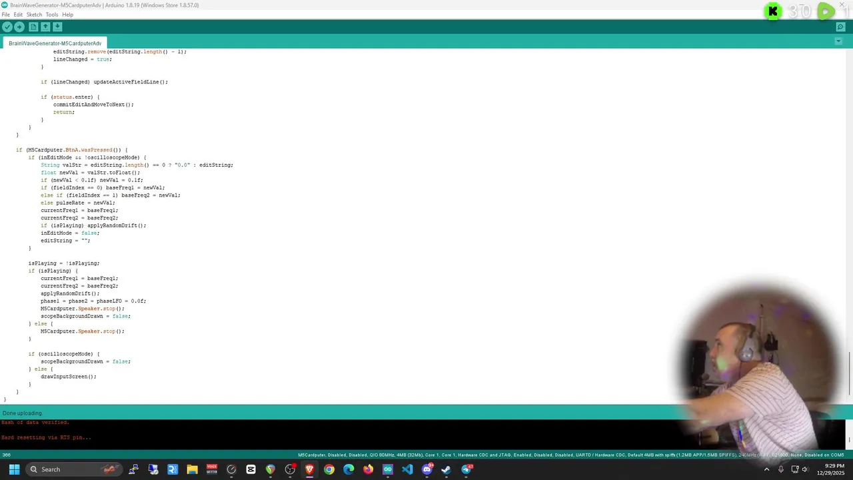Screen dimensions: 853x480
Task: Click the line 'inEditMode = false;'
Action: [x=70, y=233]
